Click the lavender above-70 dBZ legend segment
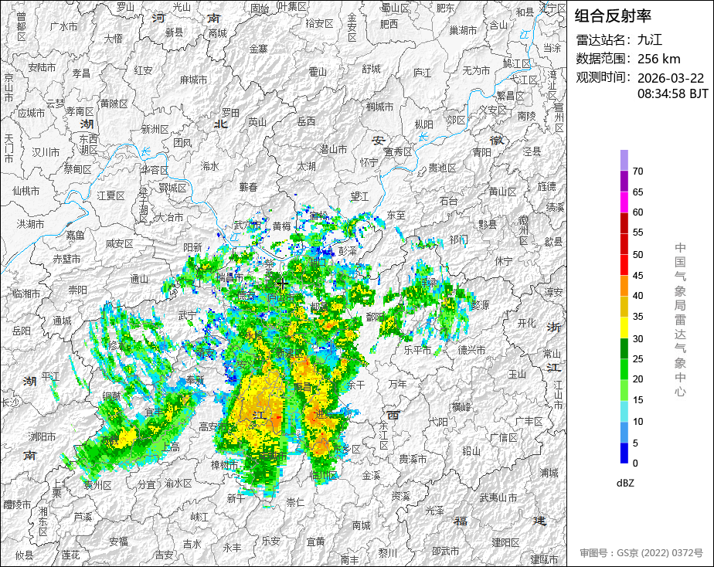This screenshot has height=567, width=714. (624, 161)
